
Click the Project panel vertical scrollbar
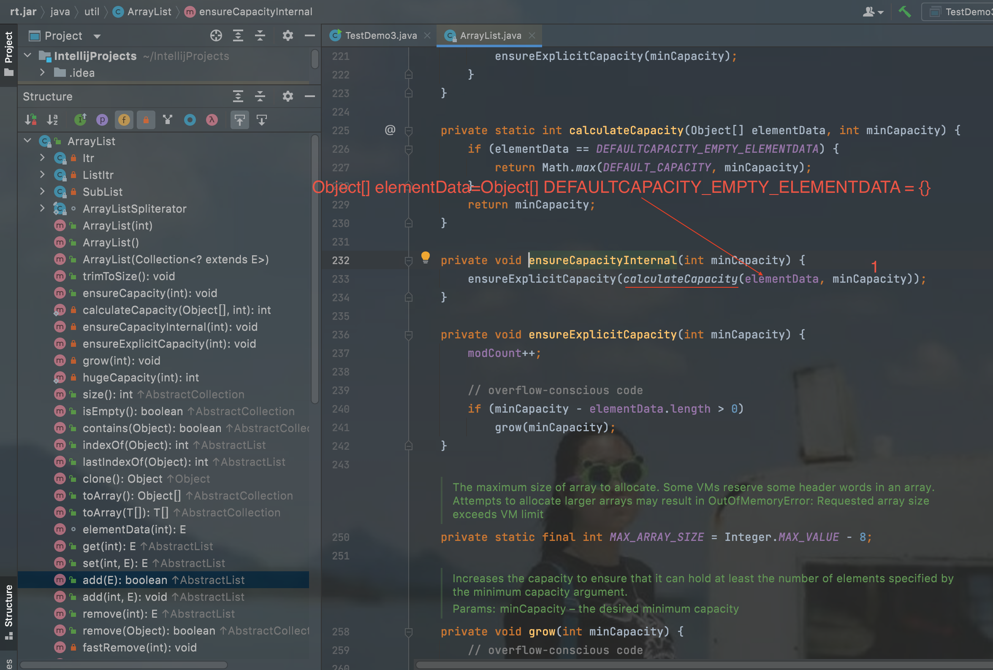(x=315, y=59)
